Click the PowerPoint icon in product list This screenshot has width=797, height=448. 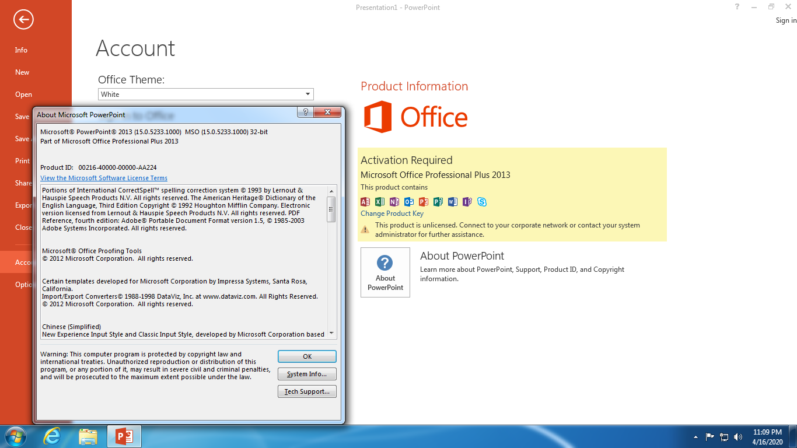(x=424, y=202)
